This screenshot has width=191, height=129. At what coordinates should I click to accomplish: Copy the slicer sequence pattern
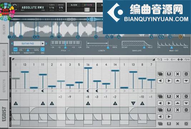click(x=160, y=74)
